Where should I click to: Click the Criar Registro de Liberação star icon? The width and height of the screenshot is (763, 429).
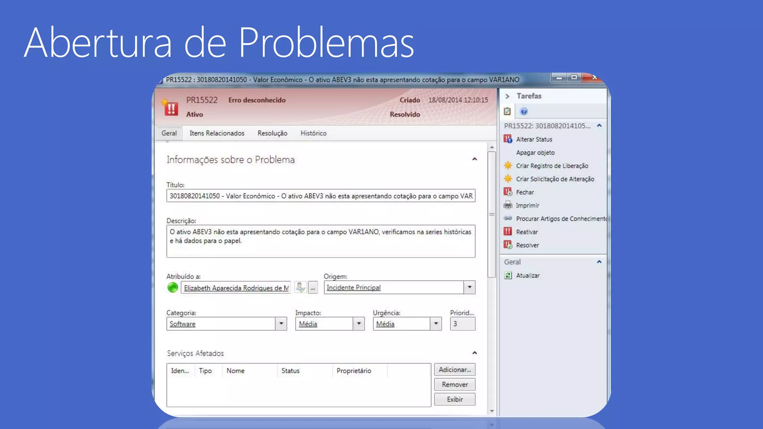tap(508, 165)
